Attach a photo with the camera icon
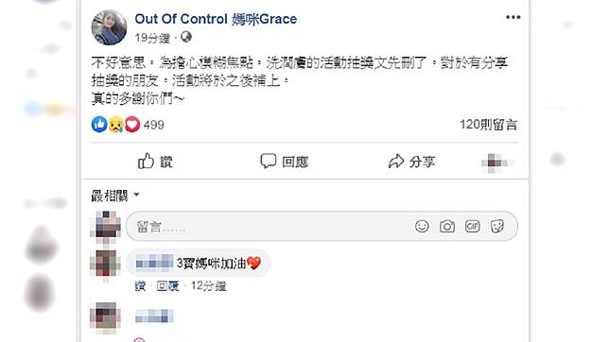The height and width of the screenshot is (342, 609). click(x=447, y=227)
